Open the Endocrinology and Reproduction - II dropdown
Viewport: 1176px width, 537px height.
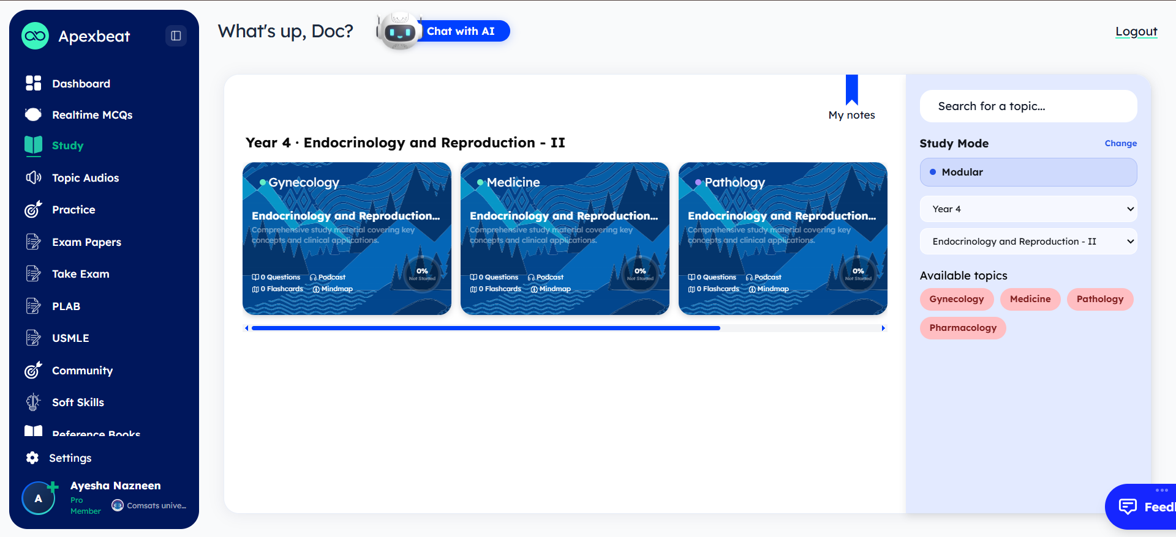point(1028,241)
